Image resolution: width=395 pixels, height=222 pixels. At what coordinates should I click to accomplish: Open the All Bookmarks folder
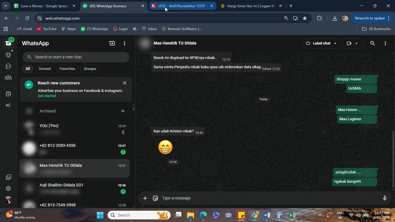pos(376,29)
